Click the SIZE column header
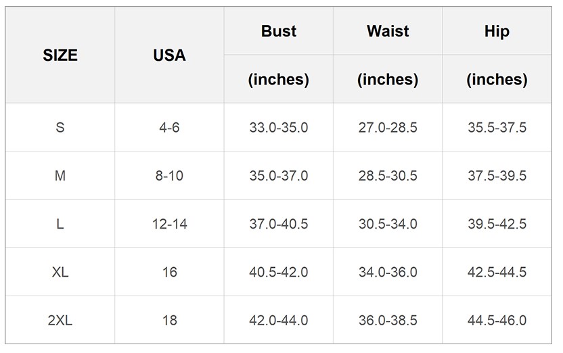563x353 pixels. [60, 55]
